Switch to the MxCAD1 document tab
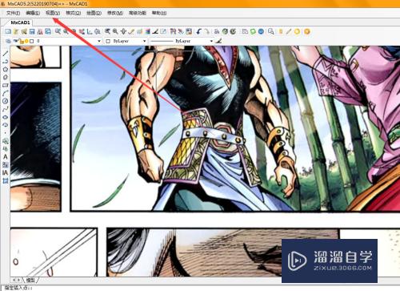Viewport: 400px width, 291px height. point(20,22)
